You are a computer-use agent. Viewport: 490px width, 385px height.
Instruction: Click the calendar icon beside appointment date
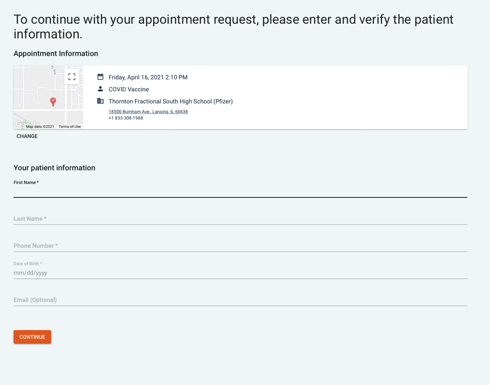coord(100,77)
